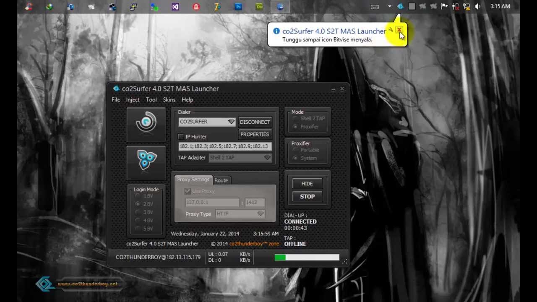Toggle the Use Proxy checkbox
Viewport: 537px width, 302px height.
[x=188, y=191]
